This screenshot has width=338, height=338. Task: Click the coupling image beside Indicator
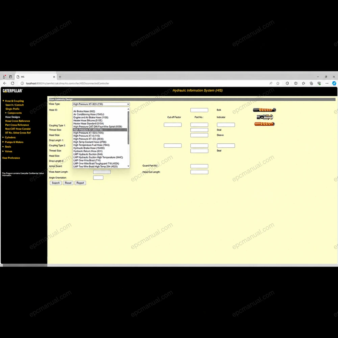coord(265,117)
